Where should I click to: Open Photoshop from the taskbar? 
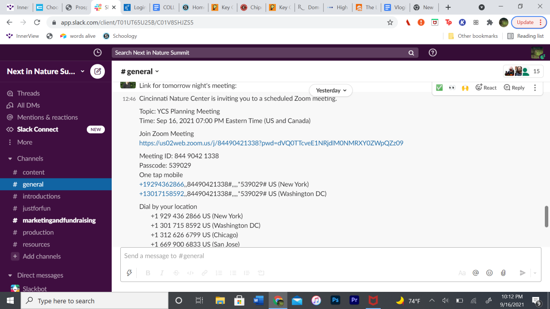[336, 300]
